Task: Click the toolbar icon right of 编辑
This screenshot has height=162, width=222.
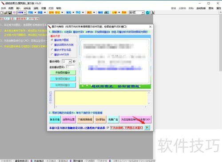Action: click(x=107, y=12)
